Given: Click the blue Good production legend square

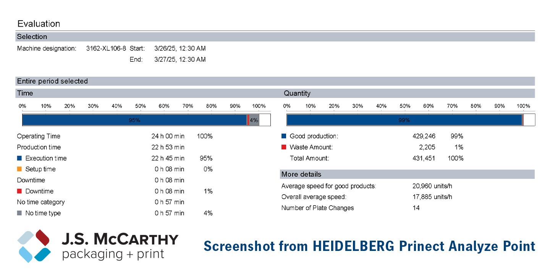Looking at the screenshot, I should click(284, 136).
